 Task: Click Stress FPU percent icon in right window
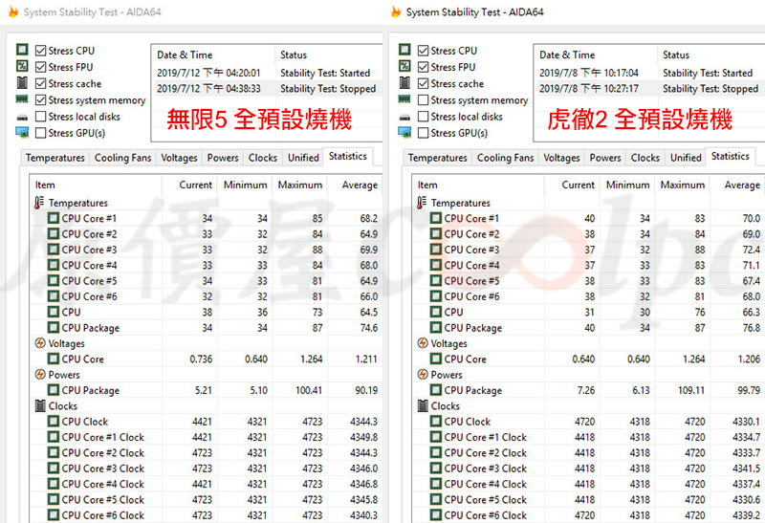pos(404,66)
